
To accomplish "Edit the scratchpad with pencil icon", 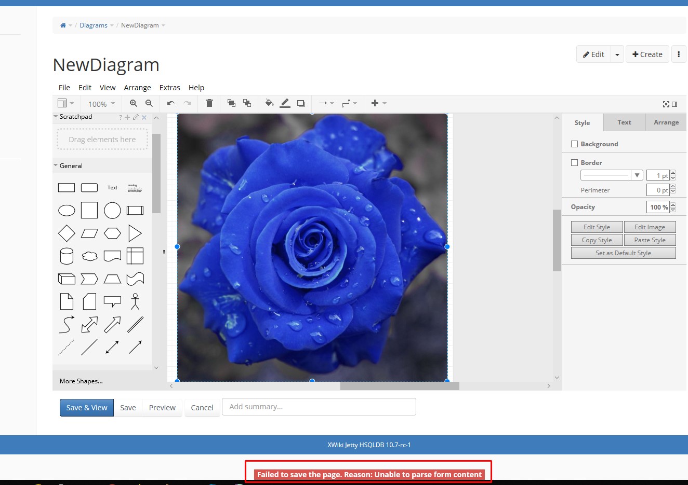I will (x=136, y=117).
